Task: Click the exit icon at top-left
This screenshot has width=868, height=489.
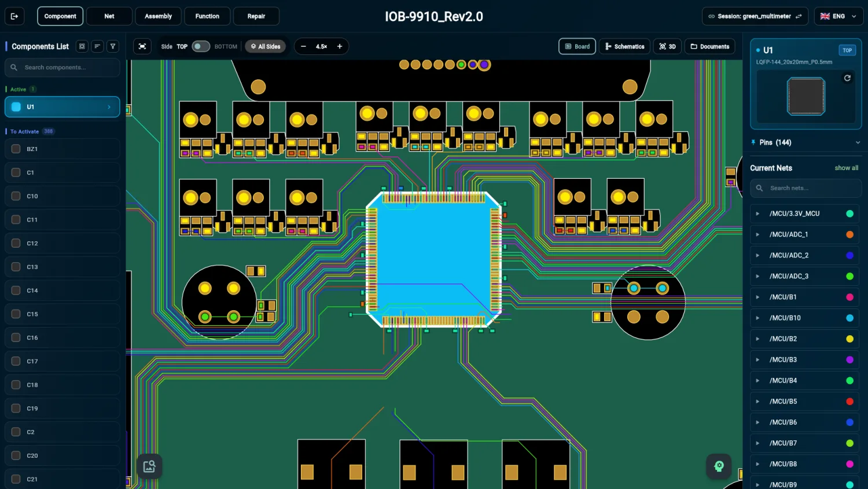Action: [x=14, y=16]
